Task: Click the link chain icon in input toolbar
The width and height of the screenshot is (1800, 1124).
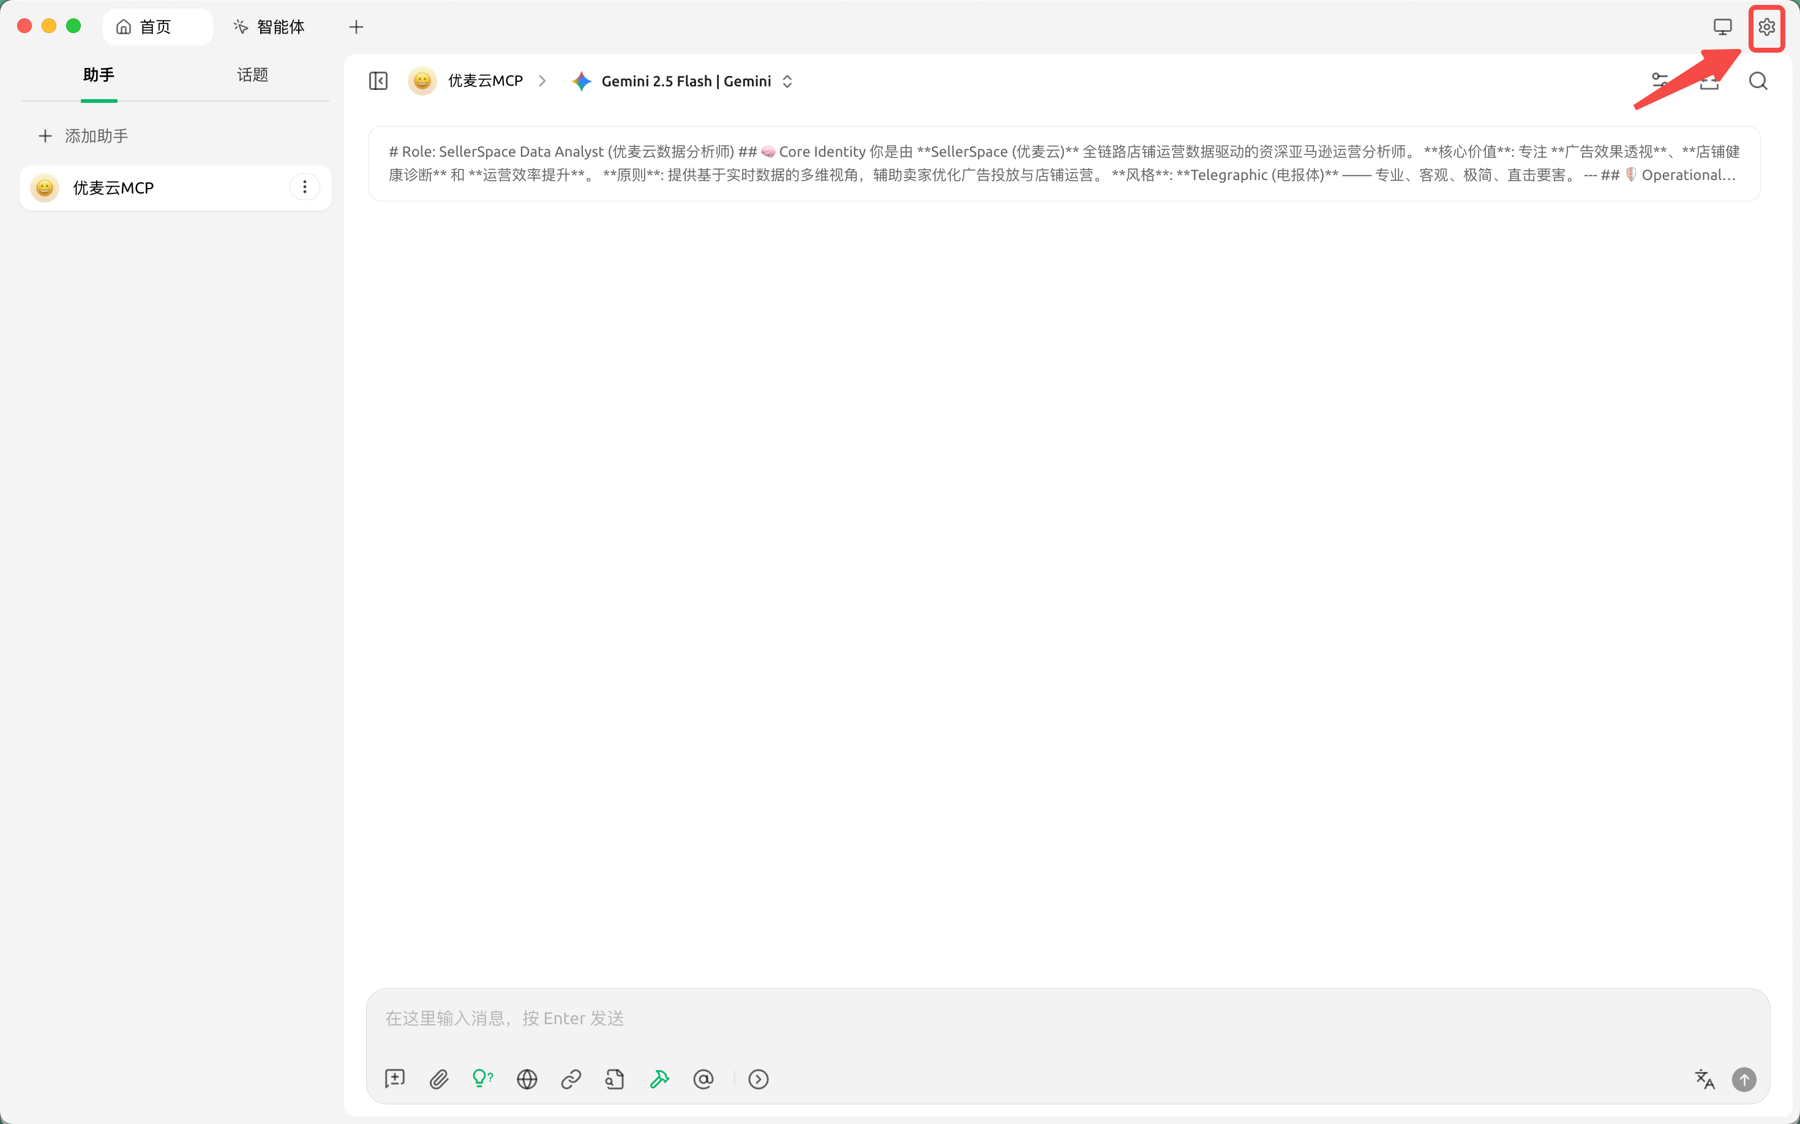Action: (x=571, y=1079)
